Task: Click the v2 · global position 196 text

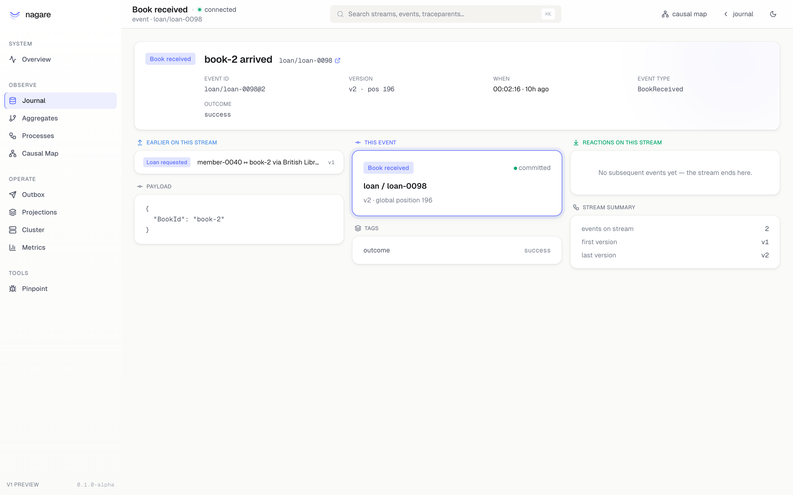Action: (398, 200)
